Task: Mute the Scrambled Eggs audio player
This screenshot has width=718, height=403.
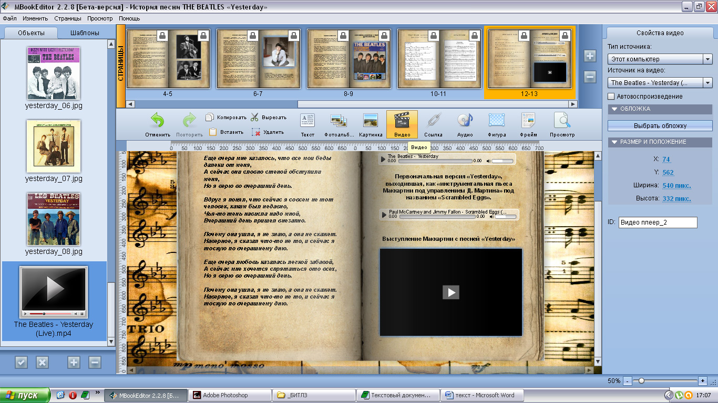Action: [491, 216]
